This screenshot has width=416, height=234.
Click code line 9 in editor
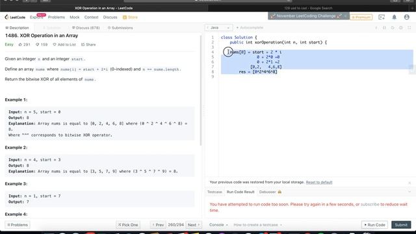pyautogui.click(x=316, y=77)
